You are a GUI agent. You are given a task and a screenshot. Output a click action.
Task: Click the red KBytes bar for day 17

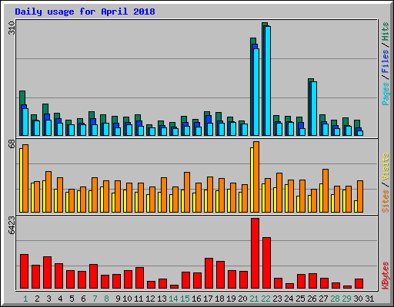tap(209, 273)
